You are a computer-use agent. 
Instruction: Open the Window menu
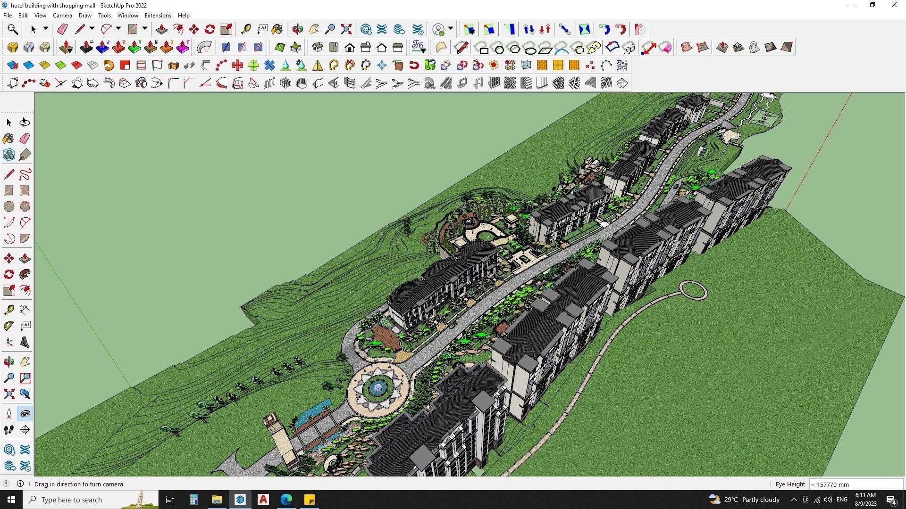(127, 16)
